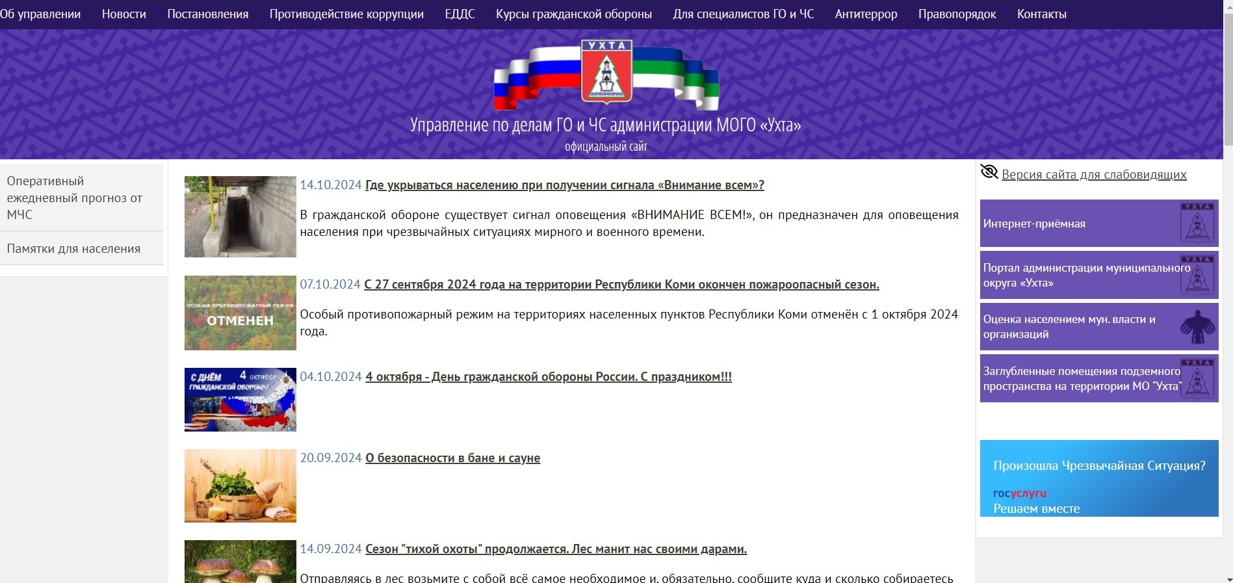Click the Госуслуги Решаем вместе banner

1099,478
